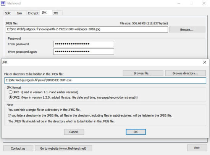Cancel the JPK dialog
The image size is (210, 155).
click(74, 132)
